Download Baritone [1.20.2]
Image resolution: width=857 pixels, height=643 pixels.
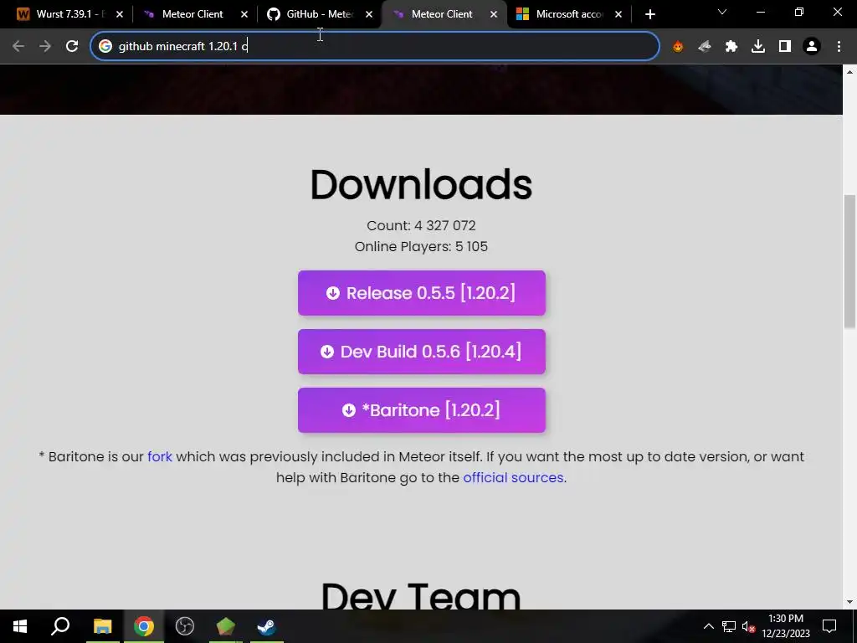[x=422, y=410]
